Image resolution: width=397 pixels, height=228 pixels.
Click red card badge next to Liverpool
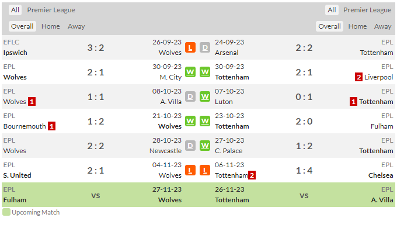pos(358,77)
